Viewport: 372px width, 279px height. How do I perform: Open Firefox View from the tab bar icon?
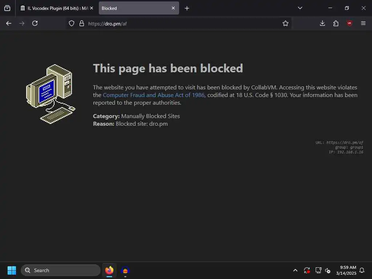pos(7,8)
